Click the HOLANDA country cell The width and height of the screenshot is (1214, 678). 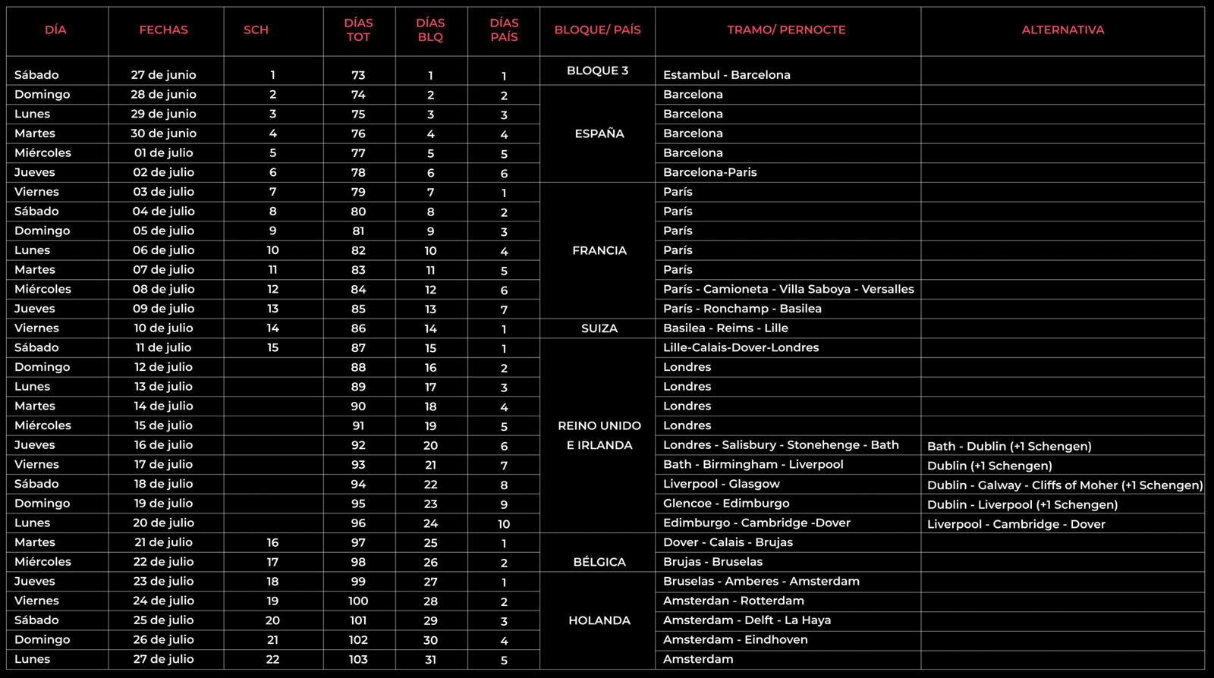[x=599, y=620]
